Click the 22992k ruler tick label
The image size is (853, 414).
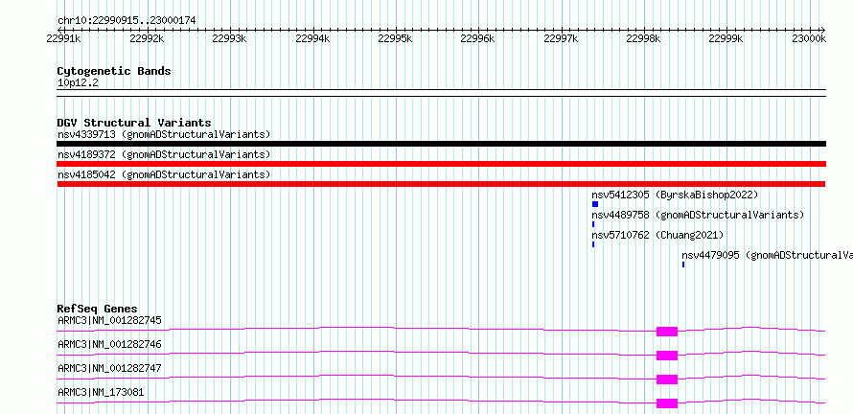(148, 38)
